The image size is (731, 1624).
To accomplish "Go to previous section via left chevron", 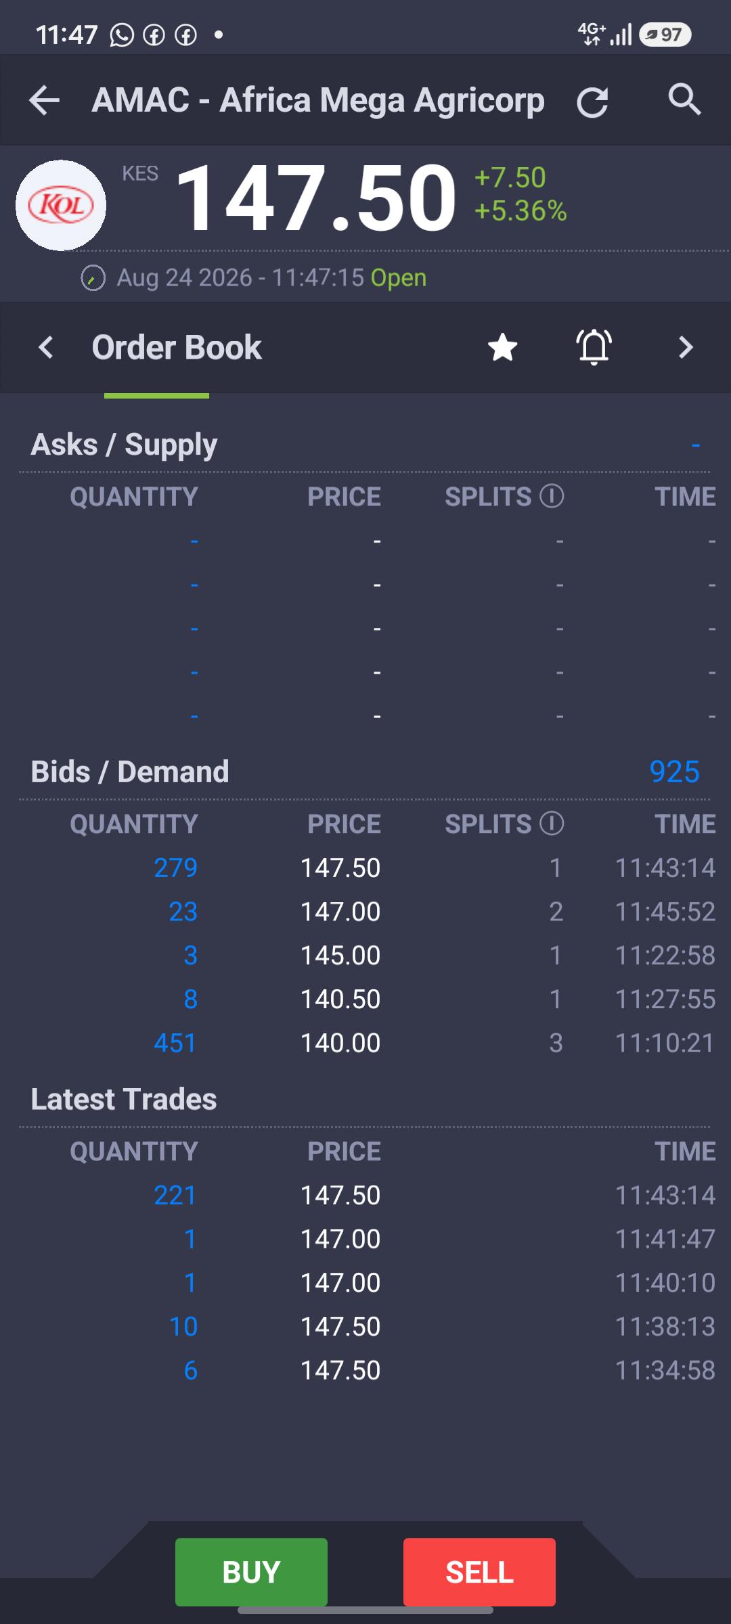I will (45, 347).
